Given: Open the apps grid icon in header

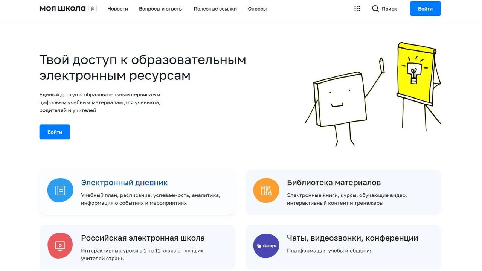Looking at the screenshot, I should [x=357, y=9].
